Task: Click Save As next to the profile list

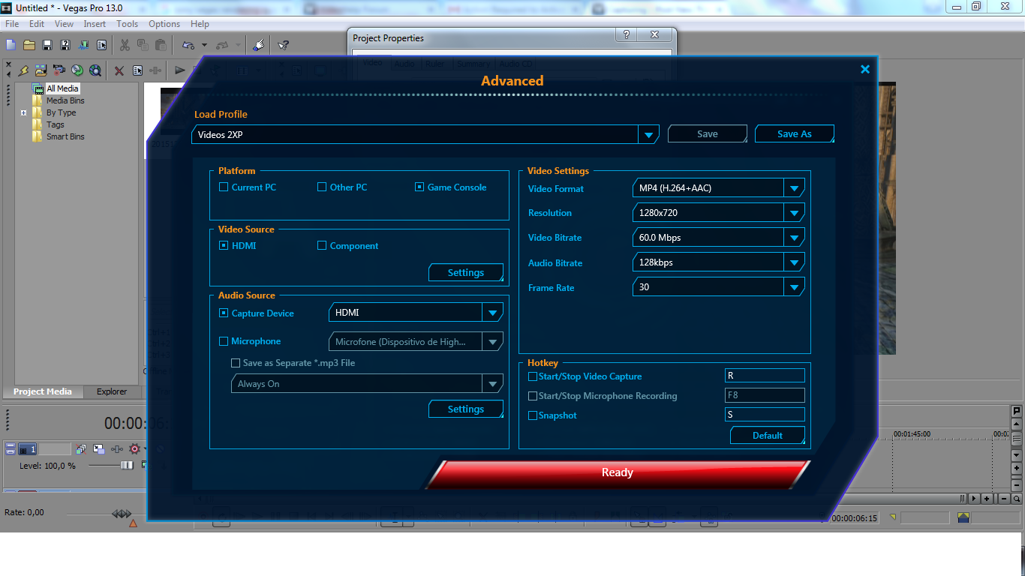Action: click(795, 134)
